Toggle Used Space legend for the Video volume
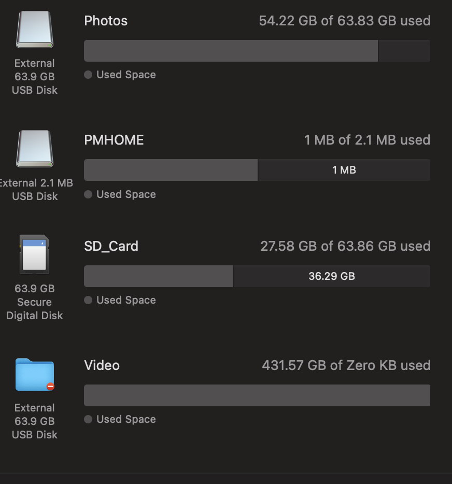This screenshot has width=452, height=484. (88, 419)
